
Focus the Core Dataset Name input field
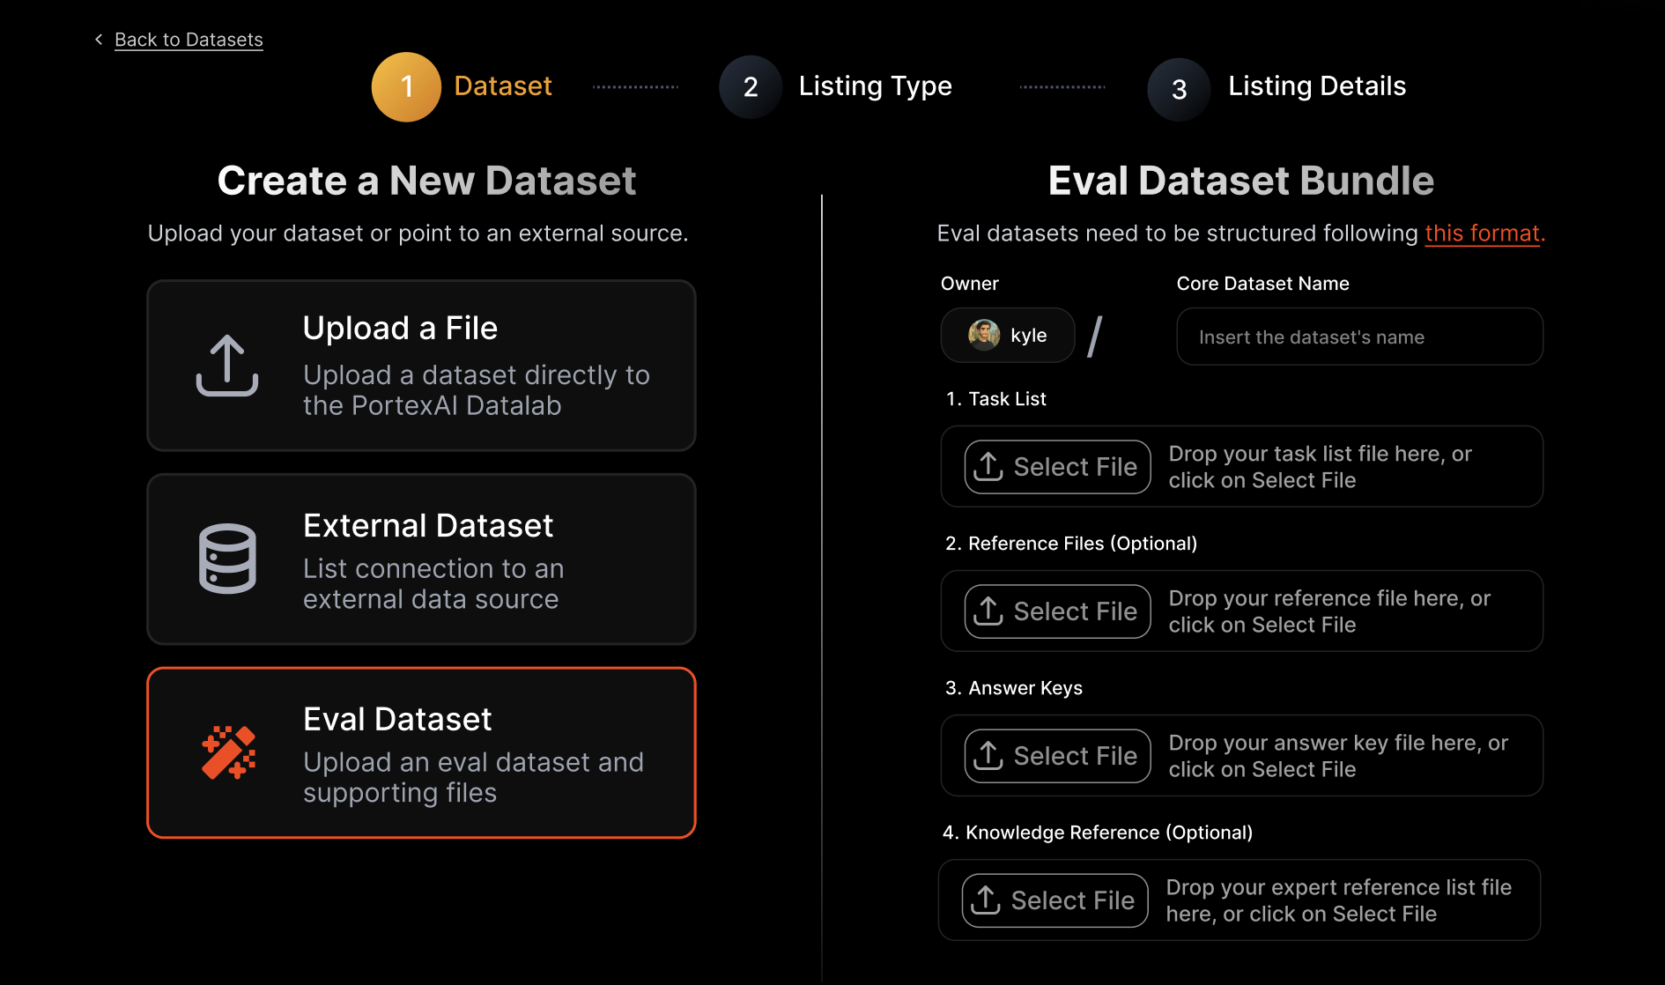point(1359,337)
